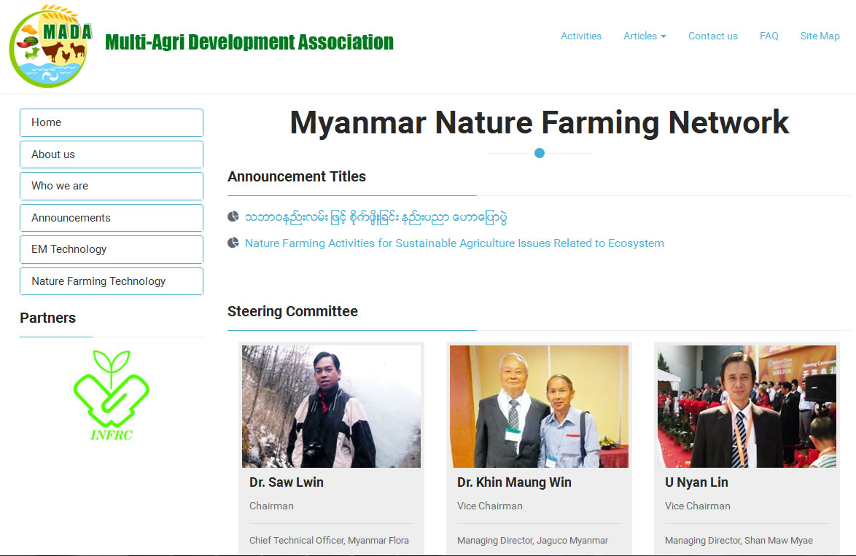Screen dimensions: 856x556
Task: Open the About us sidebar entry
Action: coord(111,154)
